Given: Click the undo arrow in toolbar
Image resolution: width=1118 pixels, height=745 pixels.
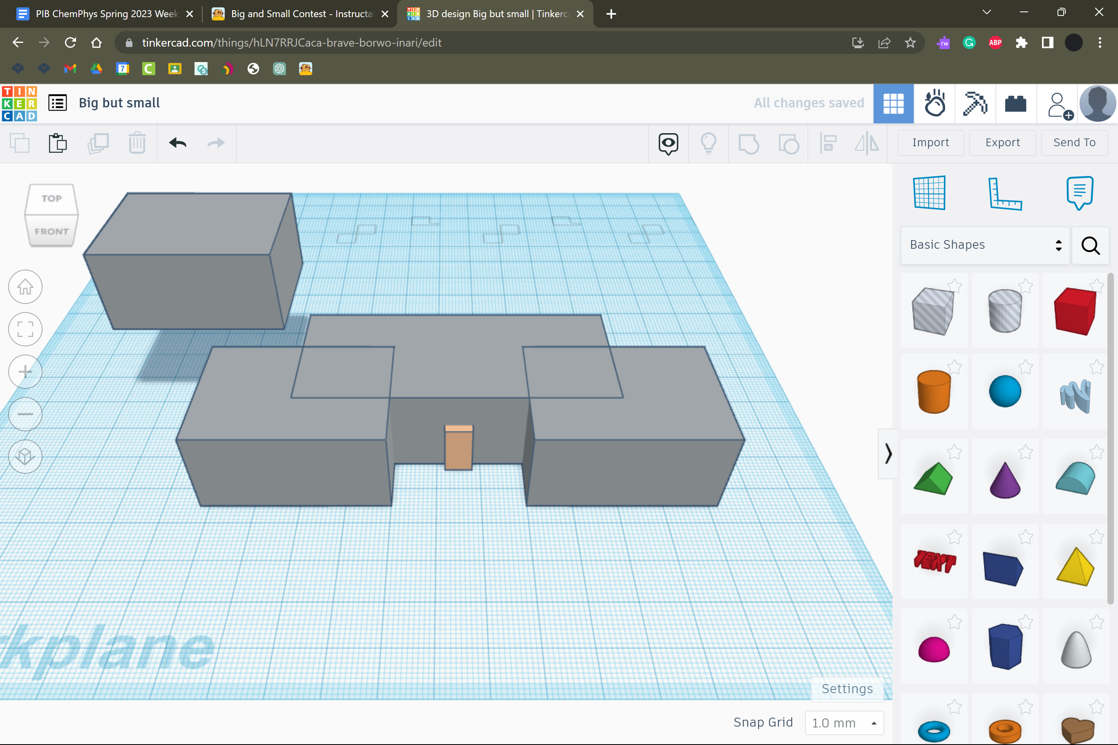Looking at the screenshot, I should tap(177, 143).
